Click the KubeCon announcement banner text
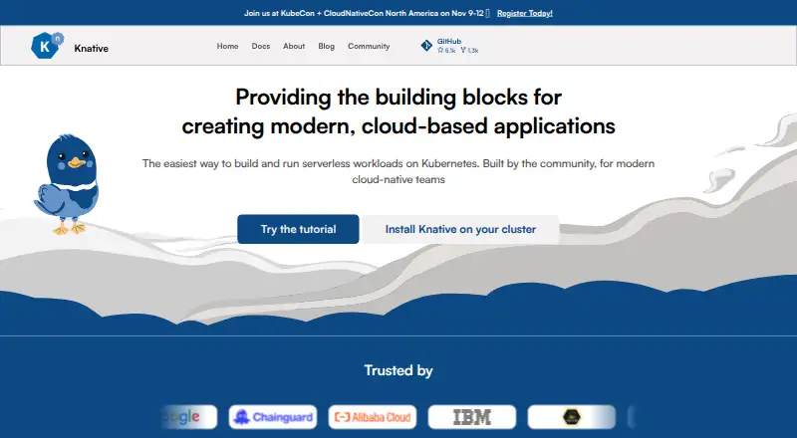 point(367,13)
